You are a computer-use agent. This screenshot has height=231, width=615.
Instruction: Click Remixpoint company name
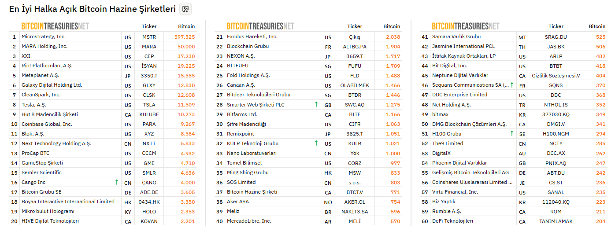pyautogui.click(x=241, y=133)
